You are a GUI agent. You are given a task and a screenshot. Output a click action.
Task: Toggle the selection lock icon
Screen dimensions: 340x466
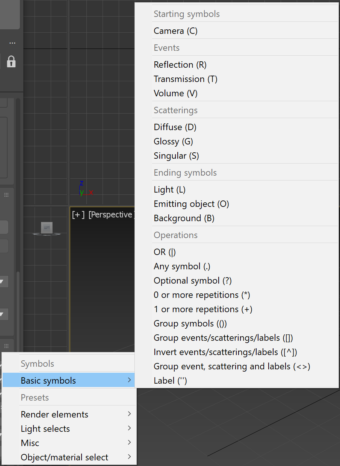(12, 62)
